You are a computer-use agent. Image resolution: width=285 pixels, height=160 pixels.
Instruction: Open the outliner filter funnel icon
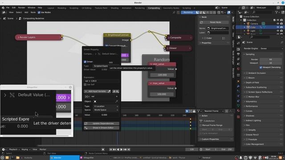[x=277, y=12]
